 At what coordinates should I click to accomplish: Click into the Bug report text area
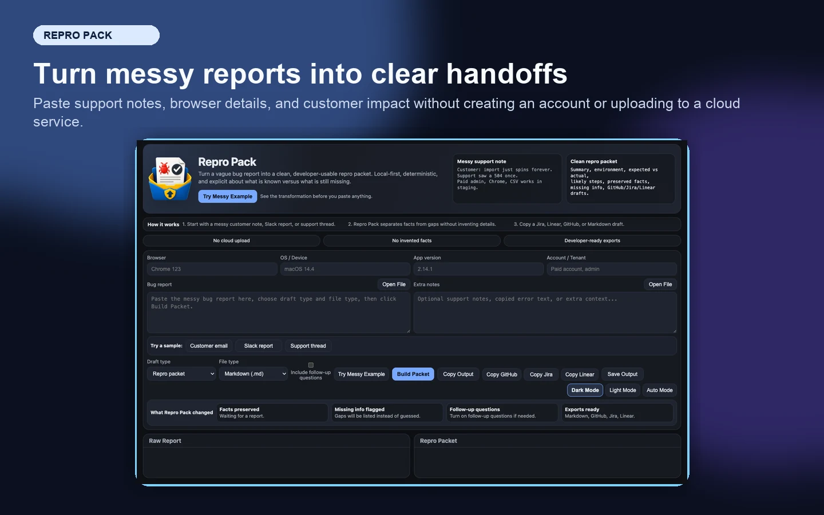(x=279, y=312)
